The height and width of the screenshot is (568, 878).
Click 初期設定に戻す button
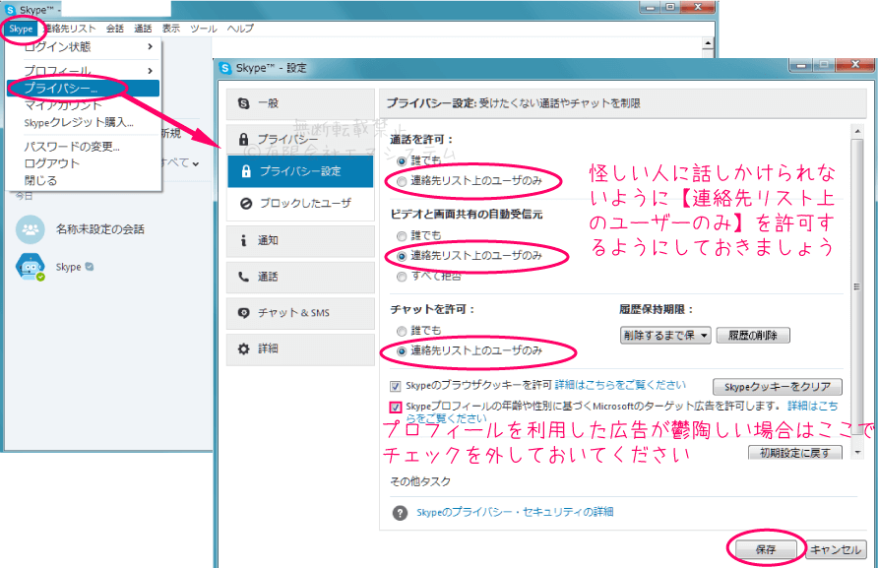(x=795, y=452)
